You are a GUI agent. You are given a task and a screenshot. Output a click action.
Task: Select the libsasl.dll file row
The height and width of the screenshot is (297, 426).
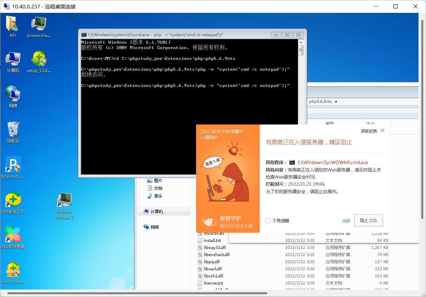[x=293, y=269]
